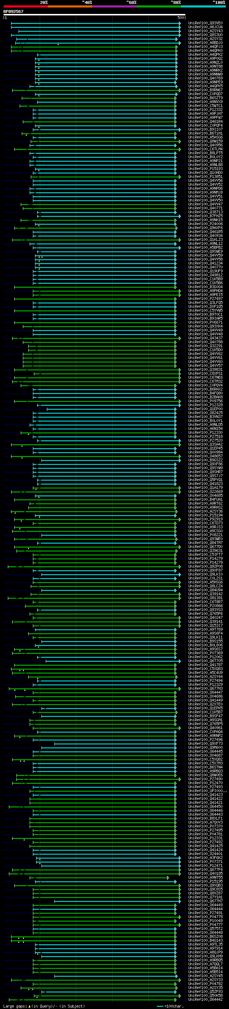This screenshot has width=229, height=1009.
Task: Select the UniRef100_Q93XK4 hit label
Action: pos(205,326)
